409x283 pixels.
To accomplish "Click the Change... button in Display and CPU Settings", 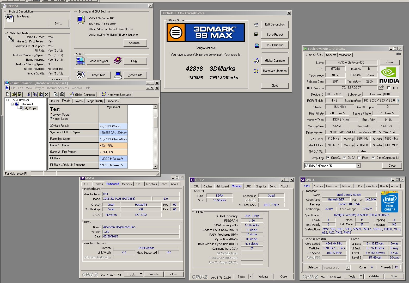I will (135, 43).
